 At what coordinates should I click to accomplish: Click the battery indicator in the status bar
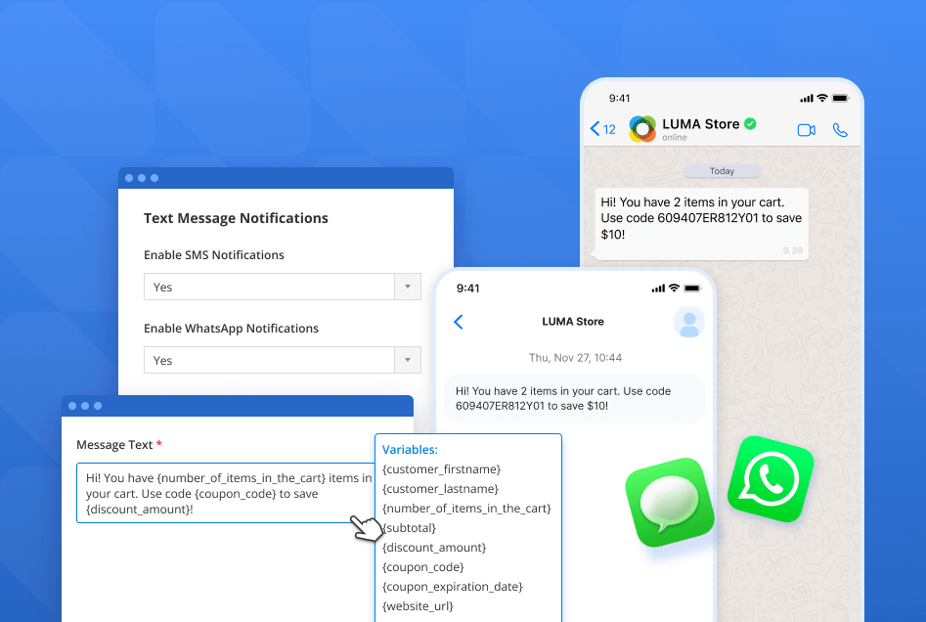[x=839, y=97]
